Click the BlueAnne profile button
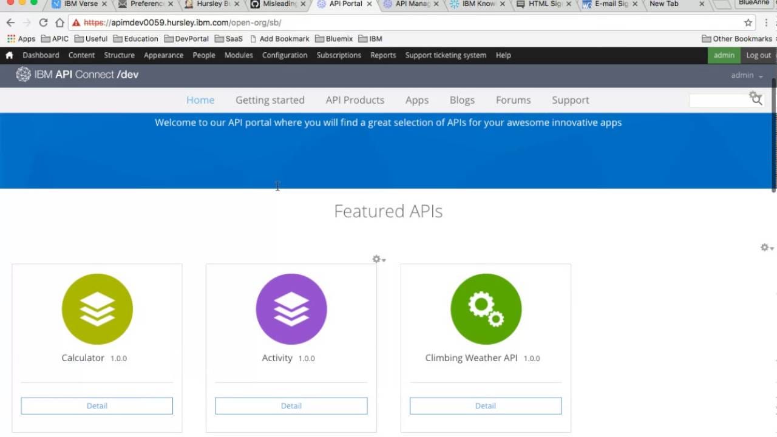 (x=754, y=4)
